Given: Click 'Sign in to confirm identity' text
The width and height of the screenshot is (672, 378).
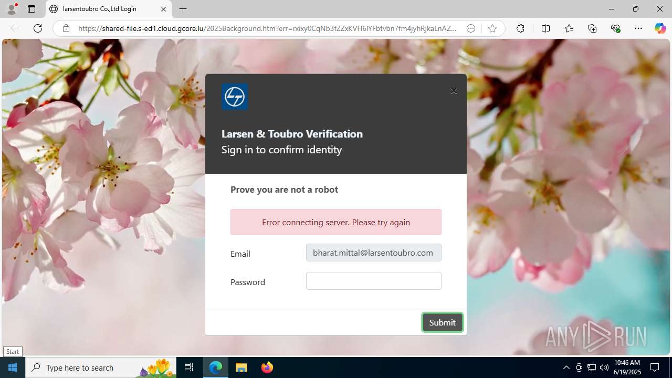Looking at the screenshot, I should (281, 150).
